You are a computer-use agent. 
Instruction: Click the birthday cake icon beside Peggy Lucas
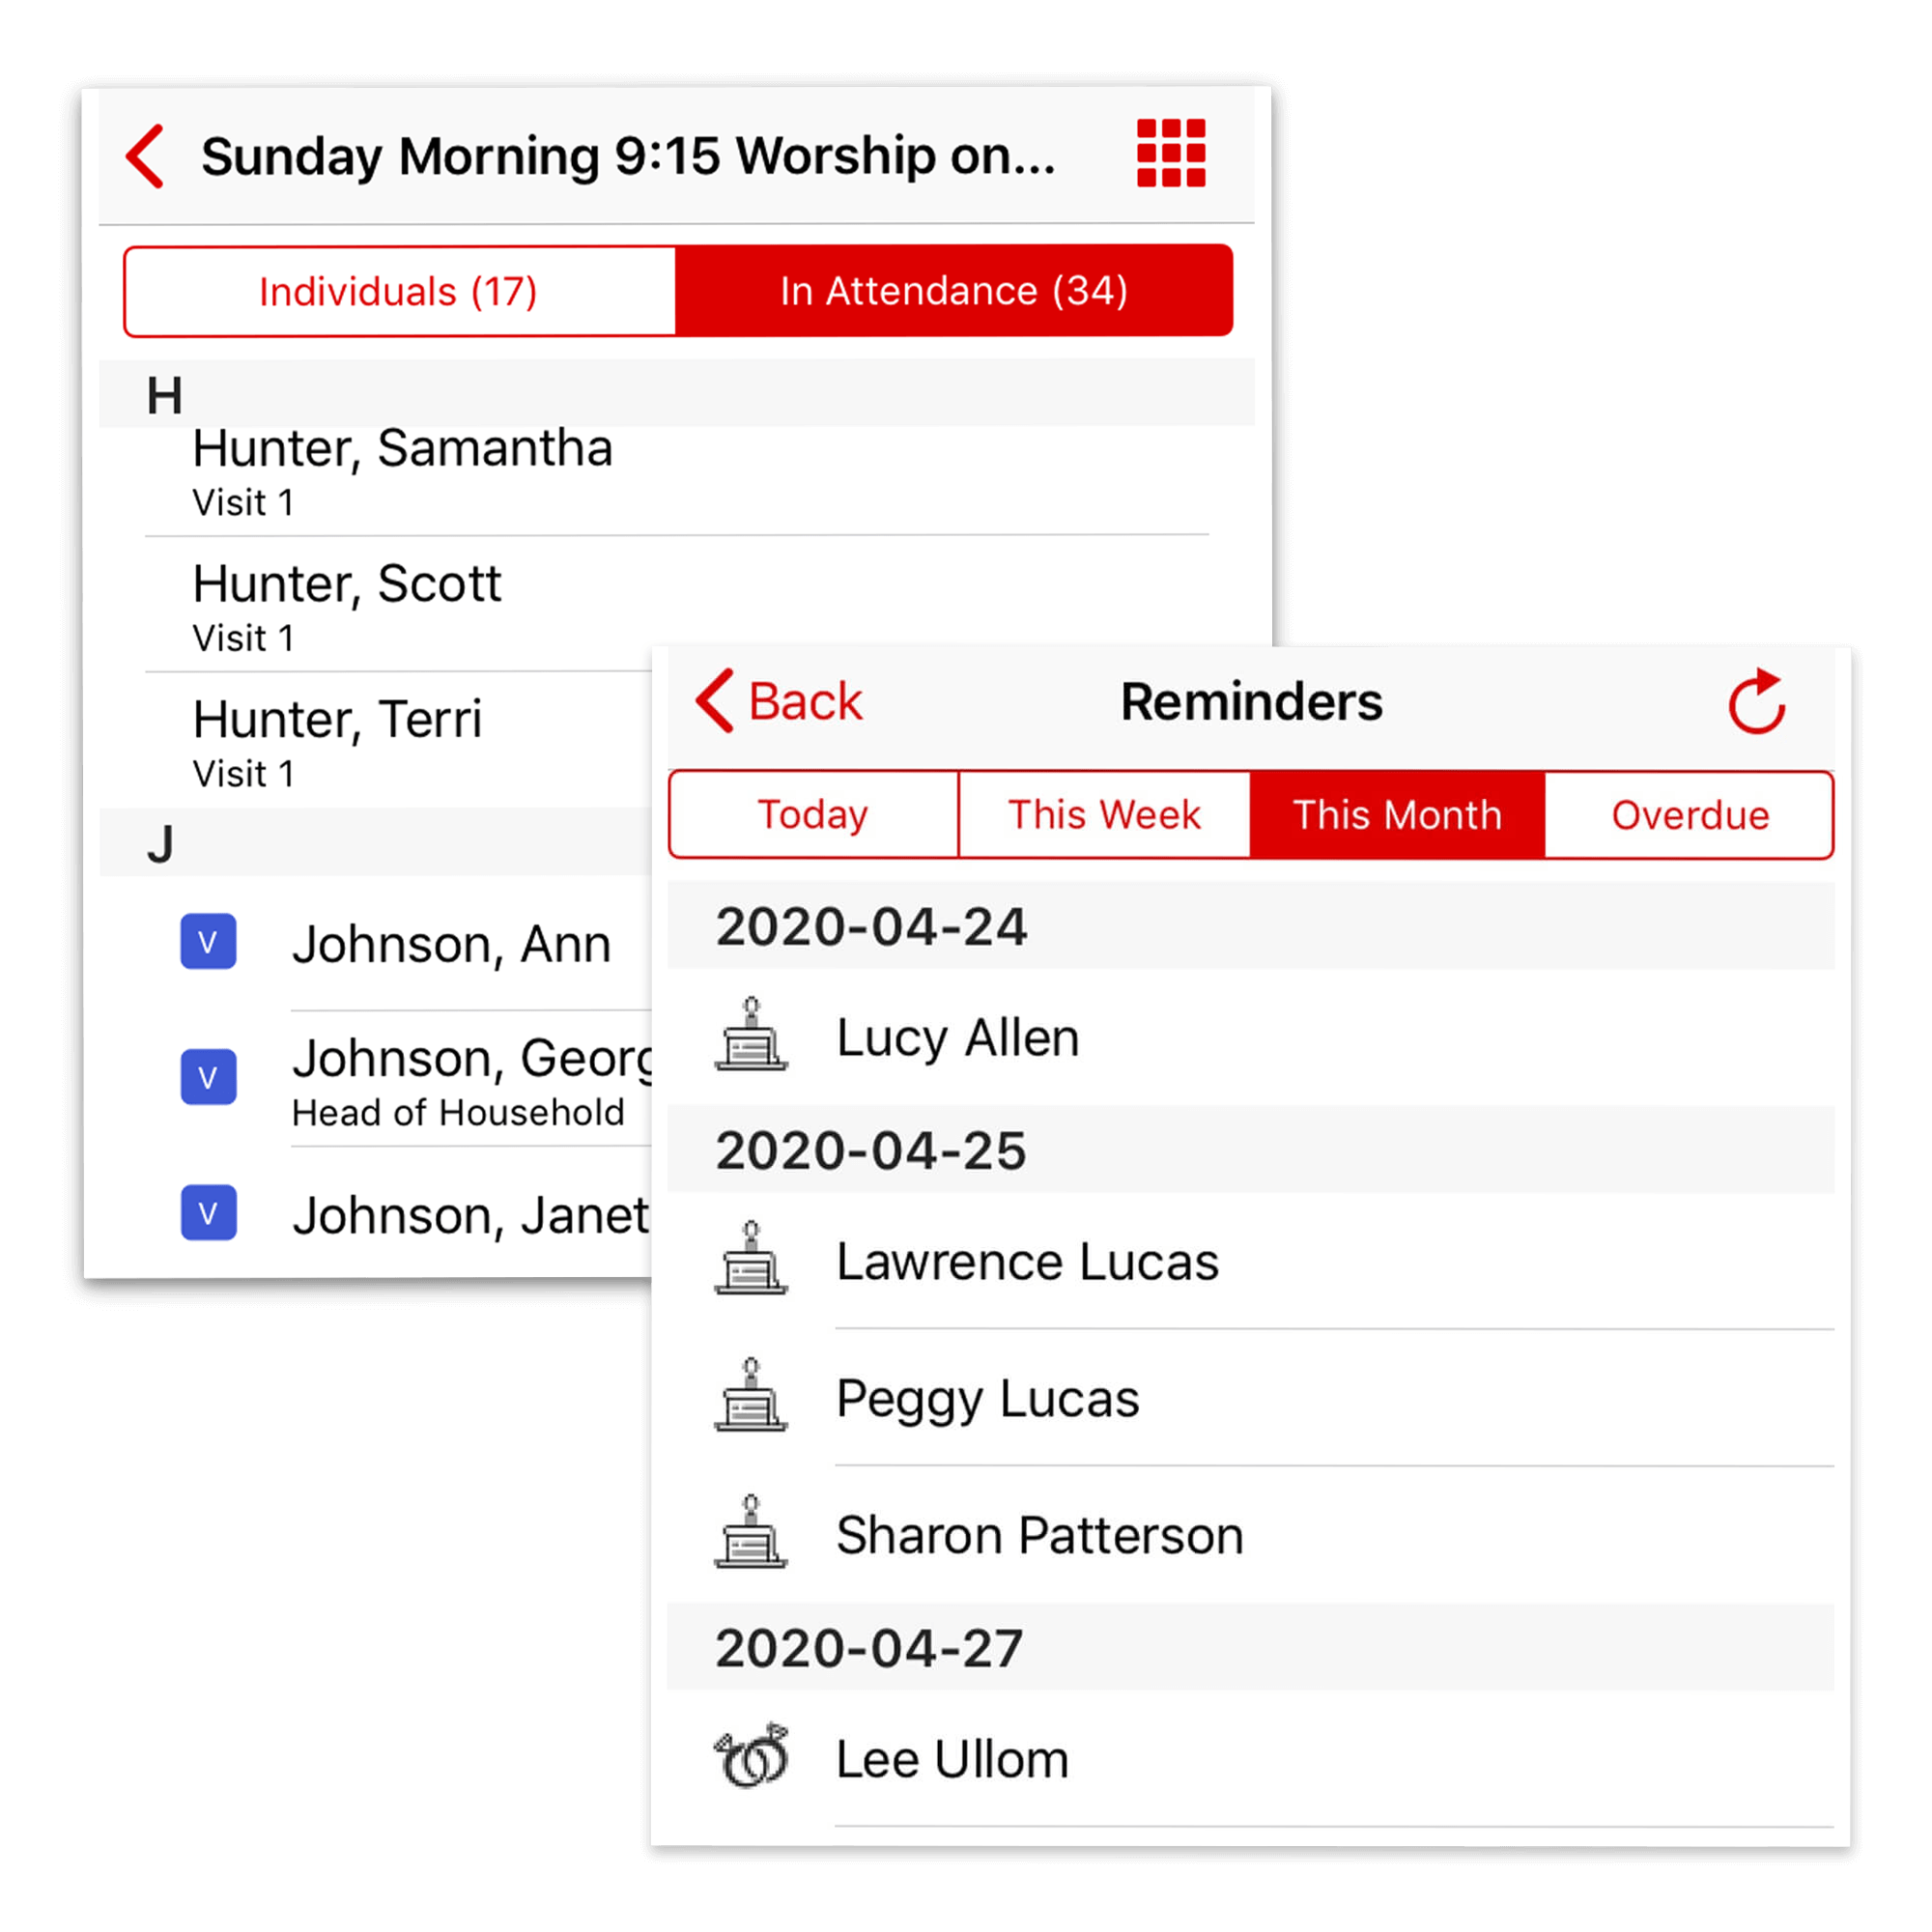pyautogui.click(x=751, y=1396)
